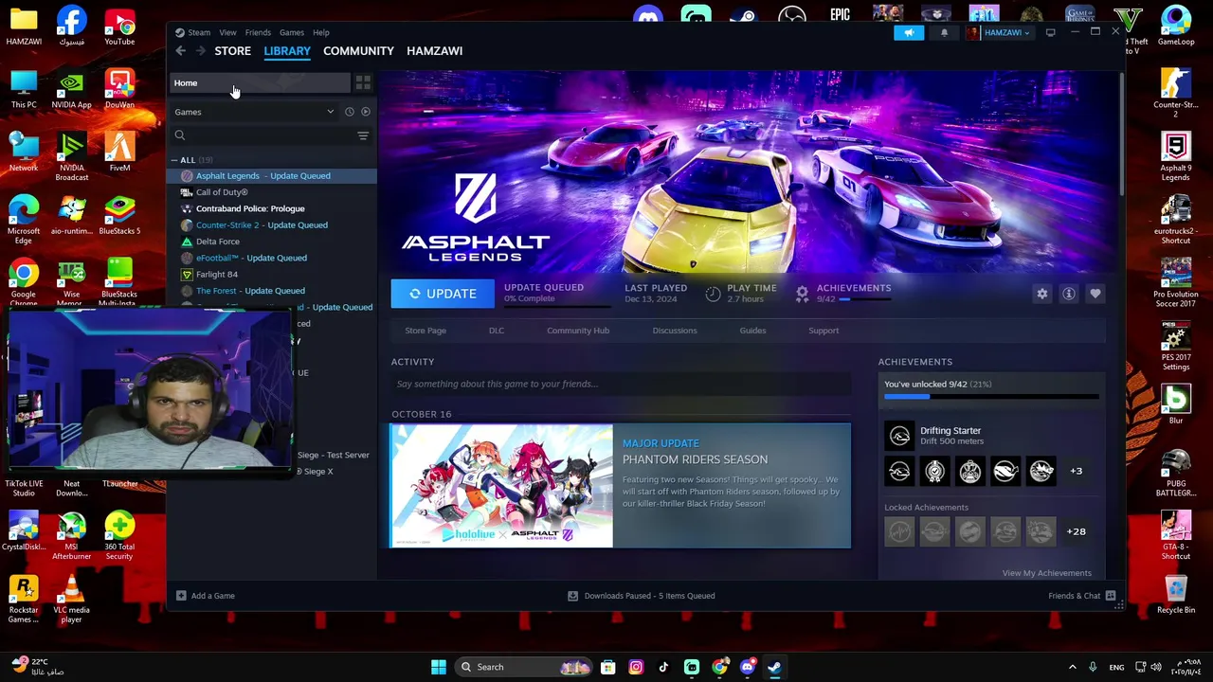The image size is (1213, 682).
Task: Switch to COMMUNITY tab
Action: coord(358,51)
